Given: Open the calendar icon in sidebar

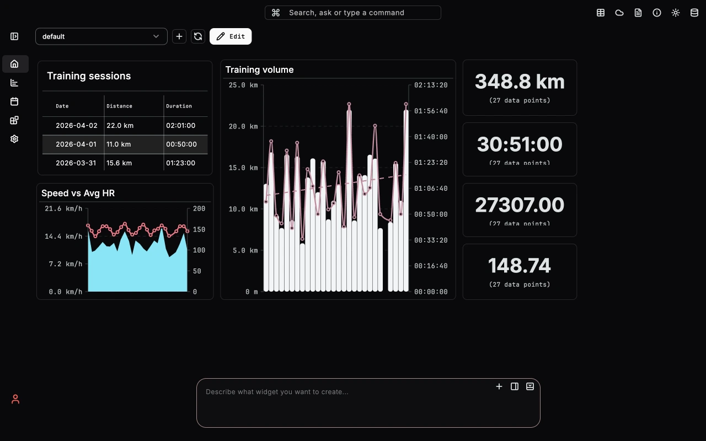Looking at the screenshot, I should [x=14, y=101].
